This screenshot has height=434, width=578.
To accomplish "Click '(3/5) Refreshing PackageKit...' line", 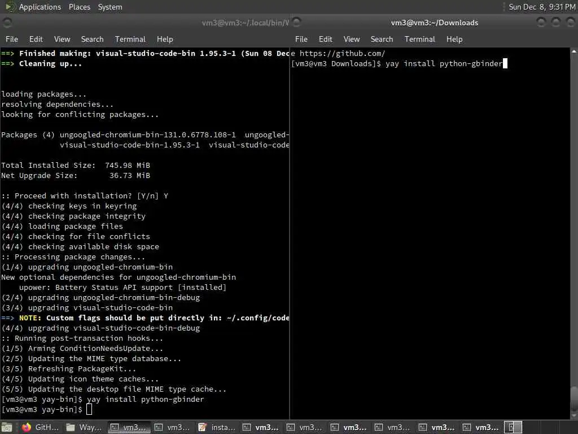I will coord(68,368).
